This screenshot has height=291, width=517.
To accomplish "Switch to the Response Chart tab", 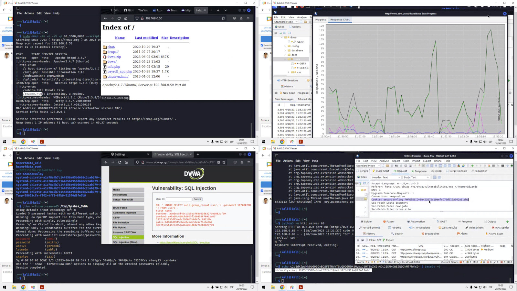I will pyautogui.click(x=340, y=20).
